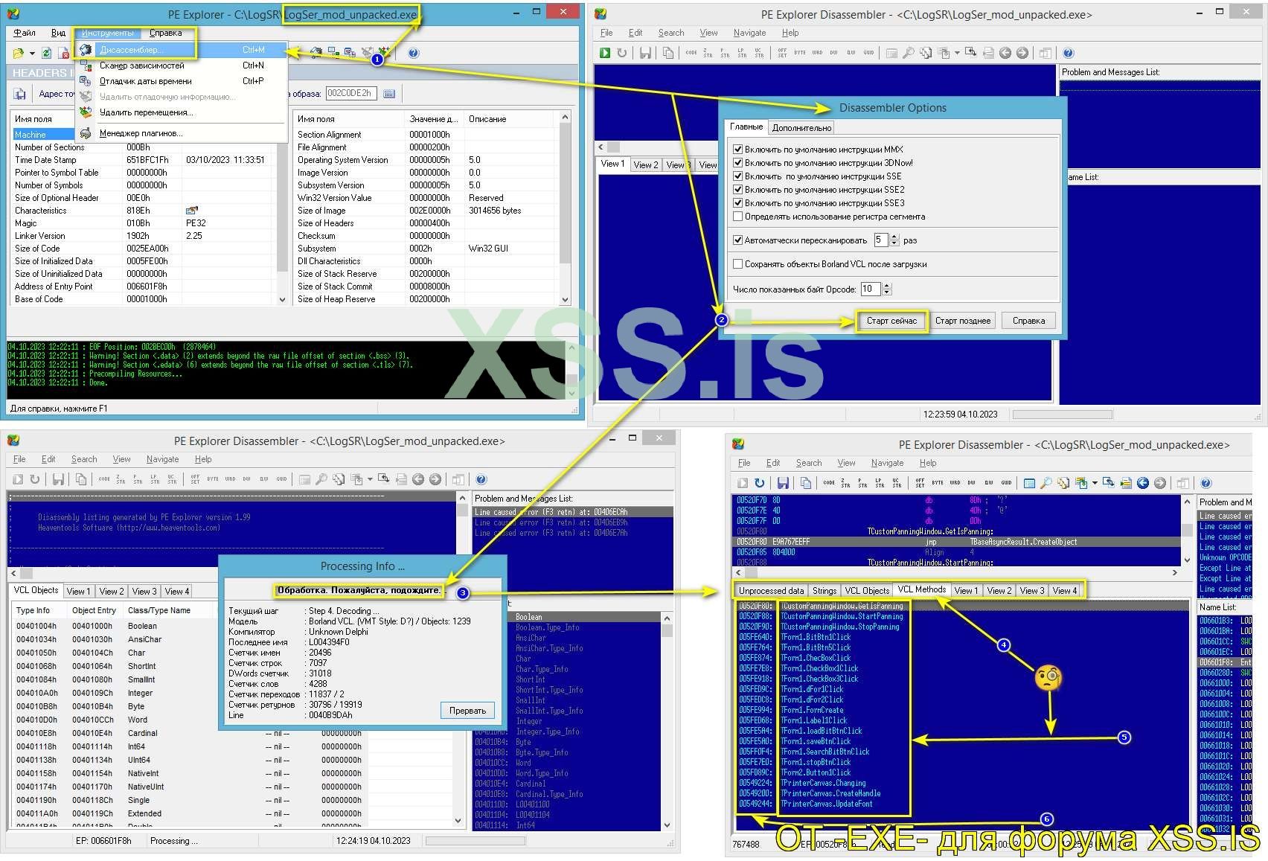Click magnifier search icon in Disassembler Options window toolbar
The height and width of the screenshot is (861, 1268).
[908, 53]
